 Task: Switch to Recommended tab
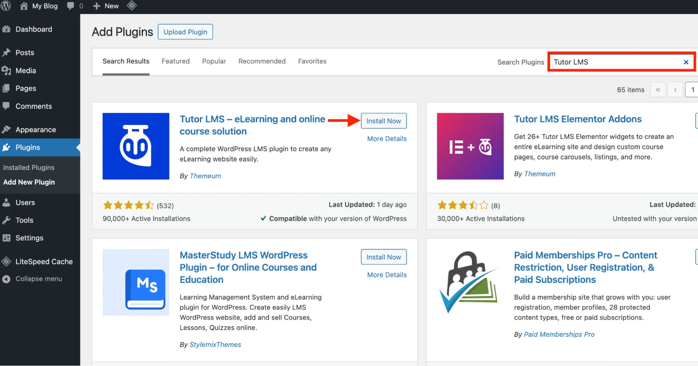pyautogui.click(x=262, y=61)
